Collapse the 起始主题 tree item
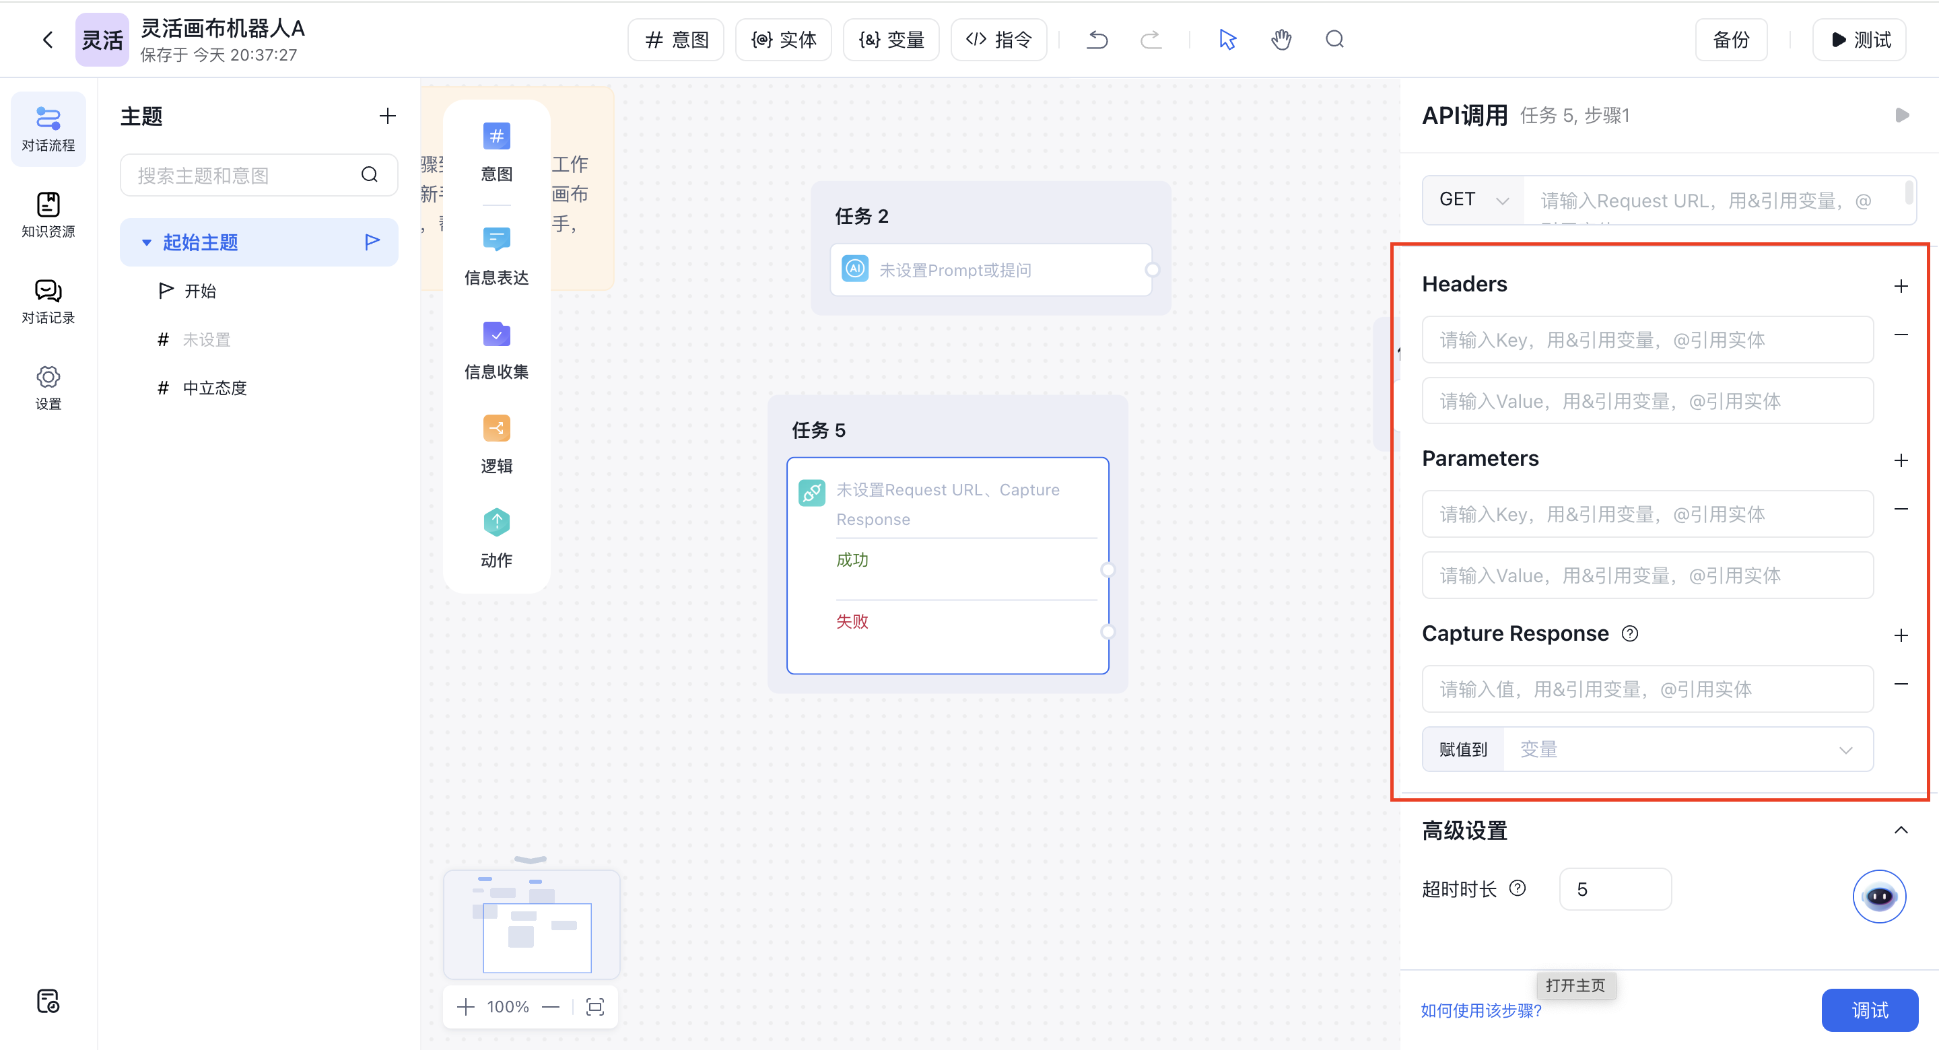The image size is (1939, 1050). click(x=147, y=242)
